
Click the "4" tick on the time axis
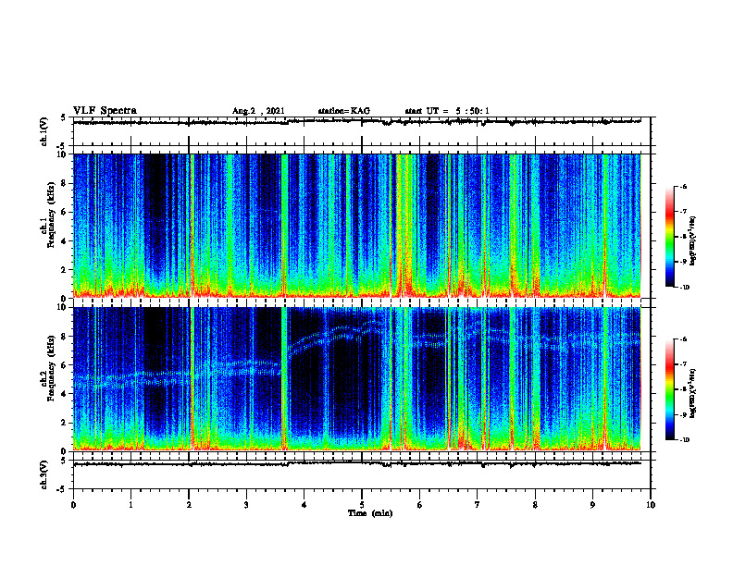(x=304, y=505)
